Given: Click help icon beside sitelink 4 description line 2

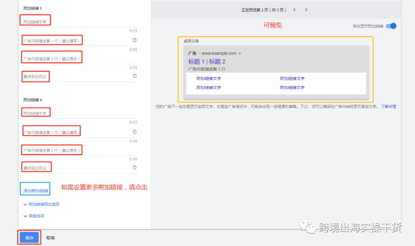Looking at the screenshot, I should pyautogui.click(x=134, y=150).
